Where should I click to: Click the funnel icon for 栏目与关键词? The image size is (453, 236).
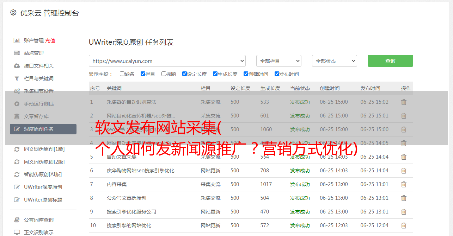coord(17,78)
